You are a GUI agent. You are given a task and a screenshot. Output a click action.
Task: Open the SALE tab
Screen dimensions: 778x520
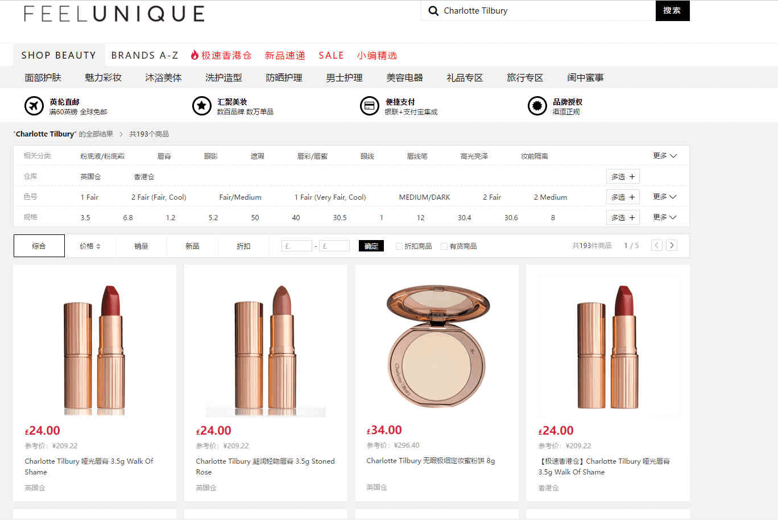tap(331, 55)
